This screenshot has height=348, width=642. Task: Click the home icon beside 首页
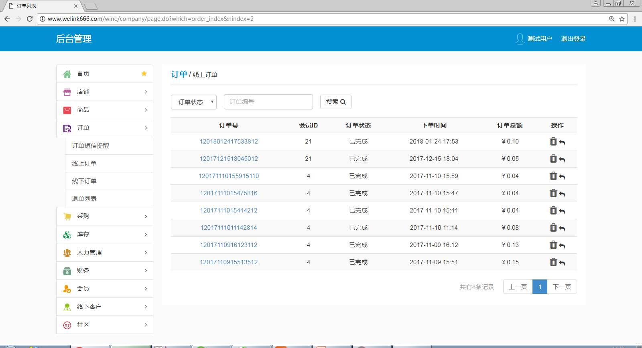pyautogui.click(x=67, y=74)
